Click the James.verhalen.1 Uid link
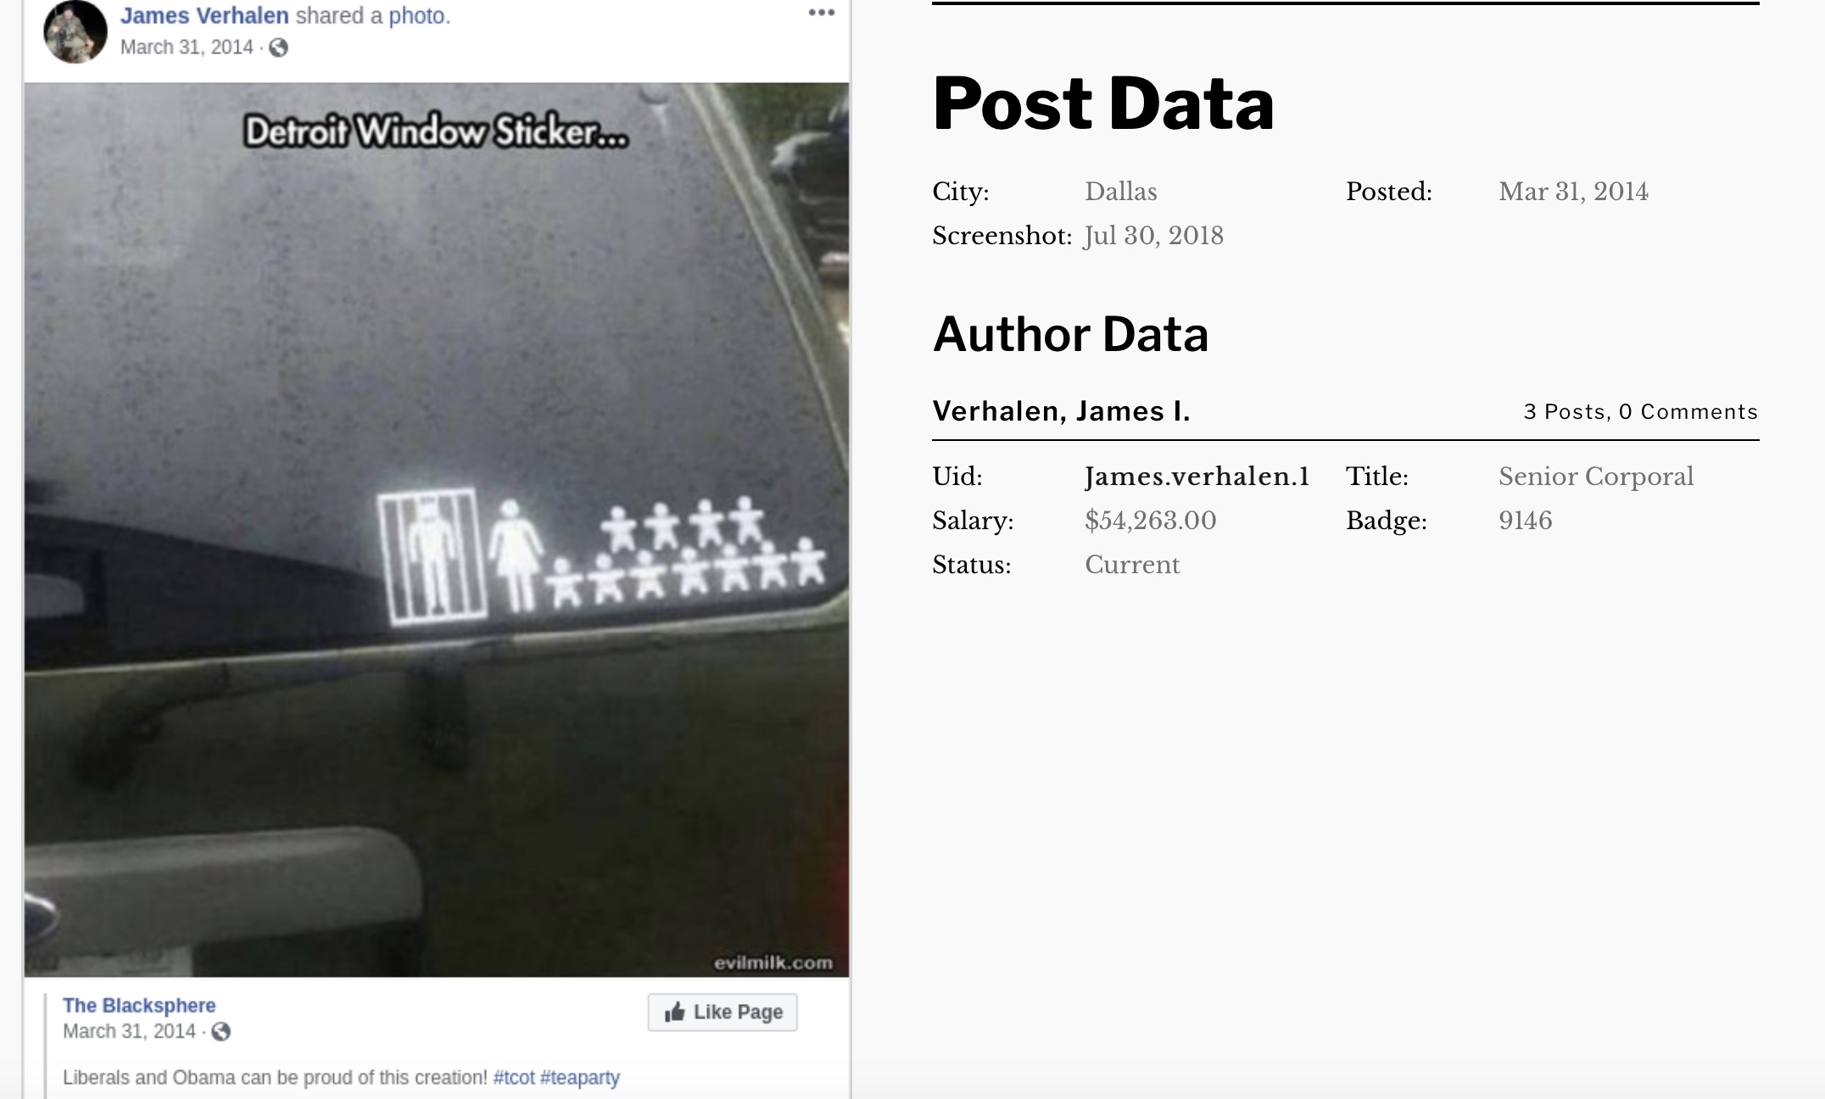 click(1197, 477)
